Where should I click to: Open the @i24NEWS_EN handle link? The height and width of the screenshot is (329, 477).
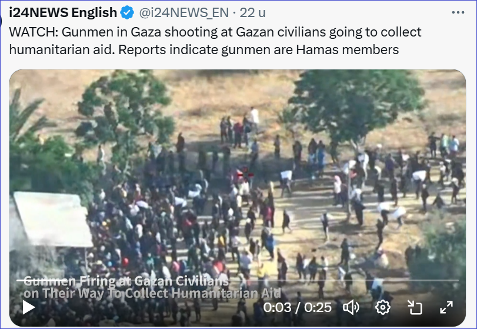coord(184,13)
